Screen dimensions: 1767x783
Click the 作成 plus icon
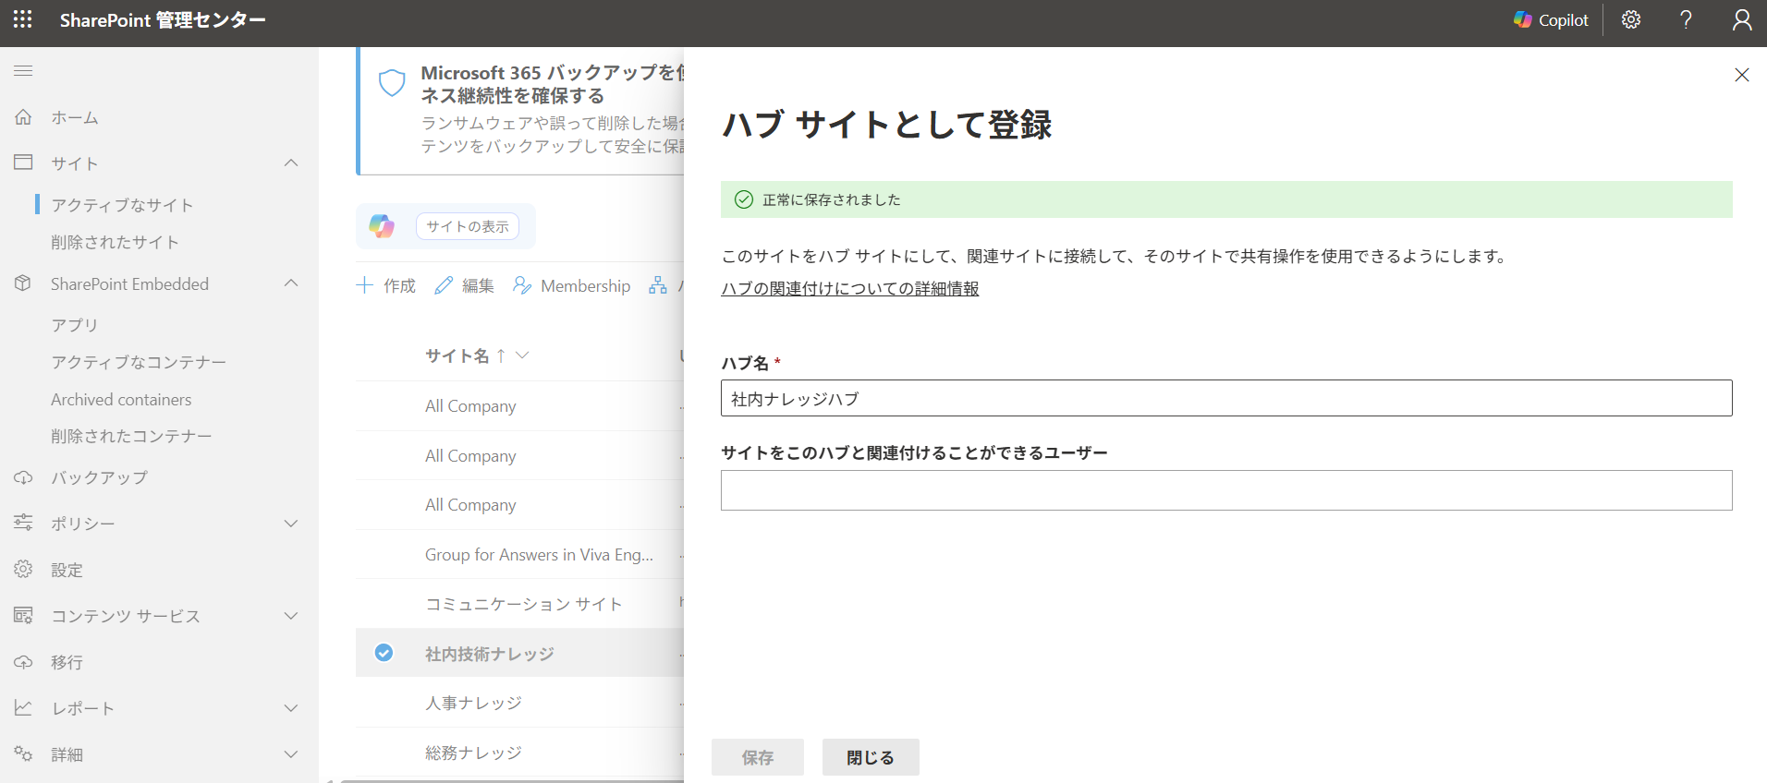pyautogui.click(x=365, y=285)
